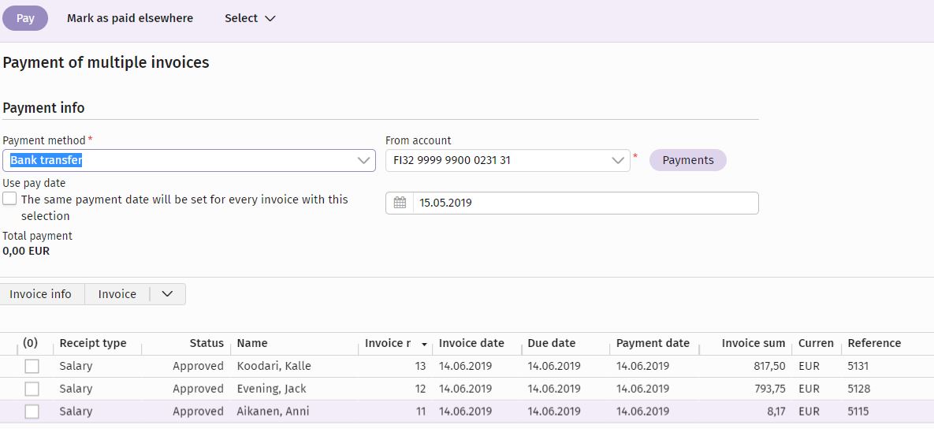Check the box for Koodari, Kalle
The image size is (934, 429).
pyautogui.click(x=32, y=367)
